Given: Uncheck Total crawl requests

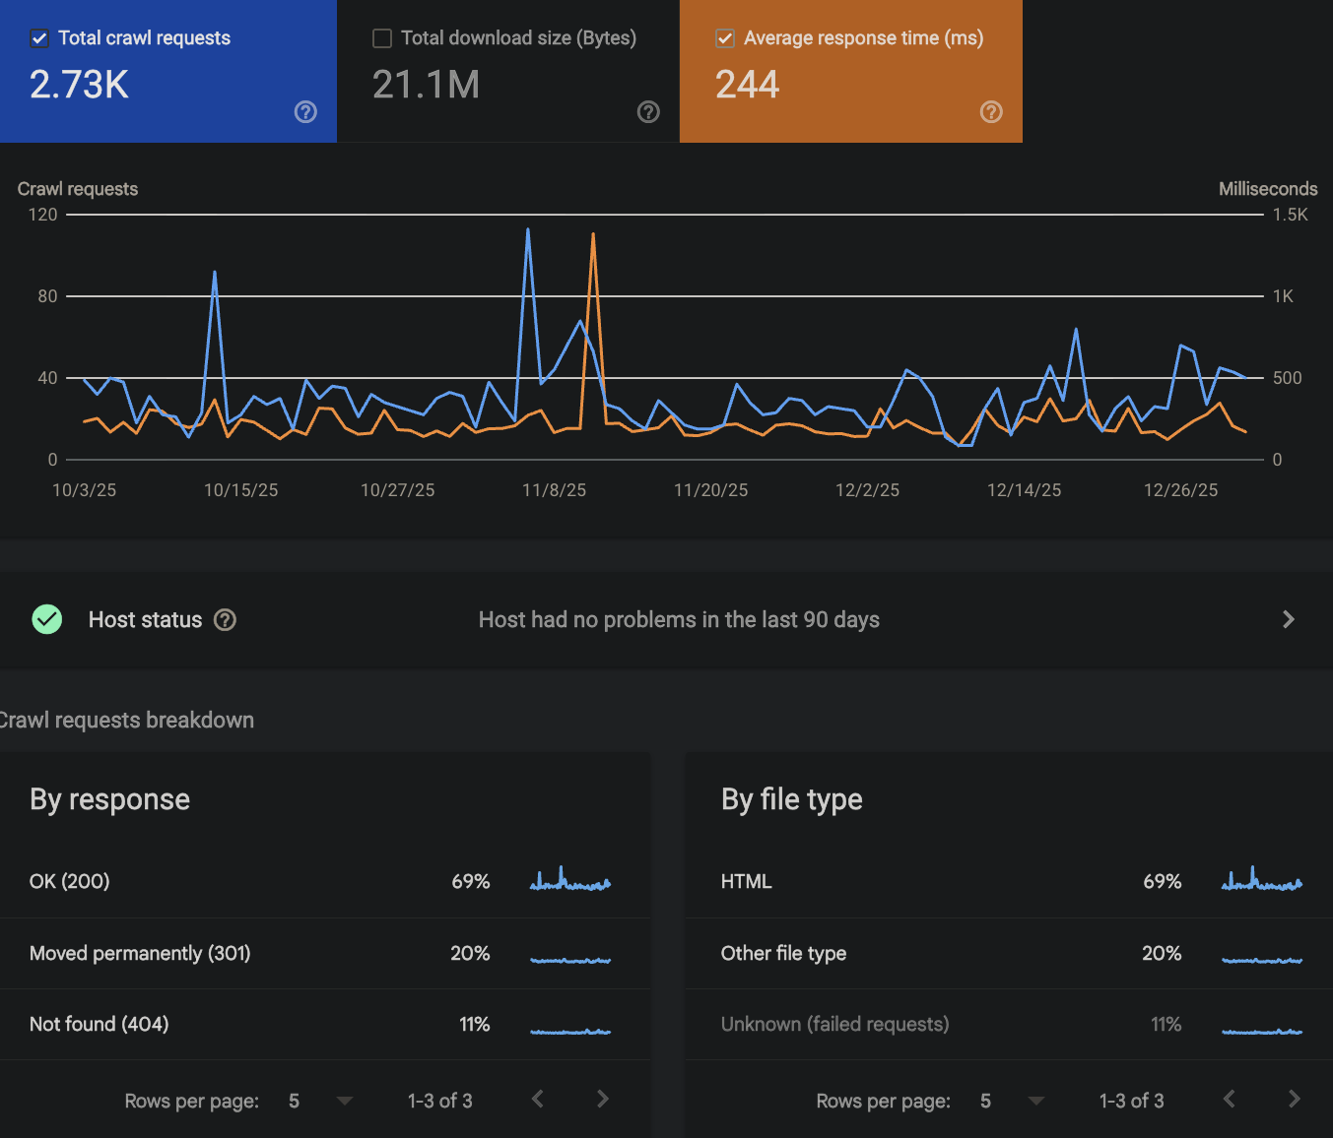Looking at the screenshot, I should point(39,37).
